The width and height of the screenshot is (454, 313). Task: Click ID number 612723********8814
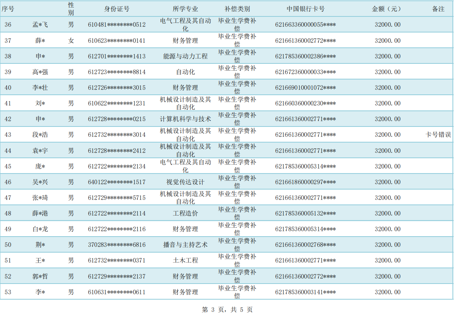[117, 72]
